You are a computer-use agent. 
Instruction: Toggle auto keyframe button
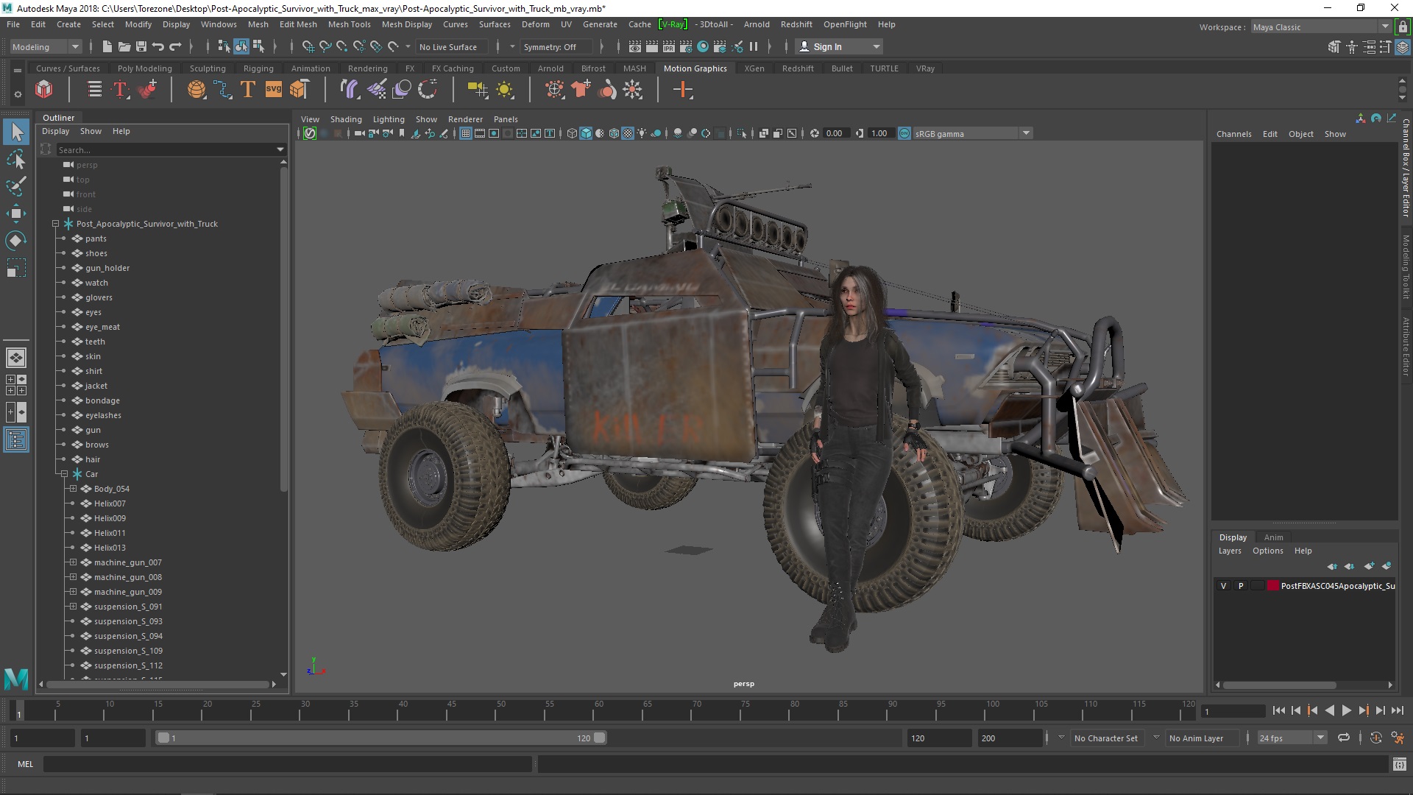pyautogui.click(x=1375, y=738)
